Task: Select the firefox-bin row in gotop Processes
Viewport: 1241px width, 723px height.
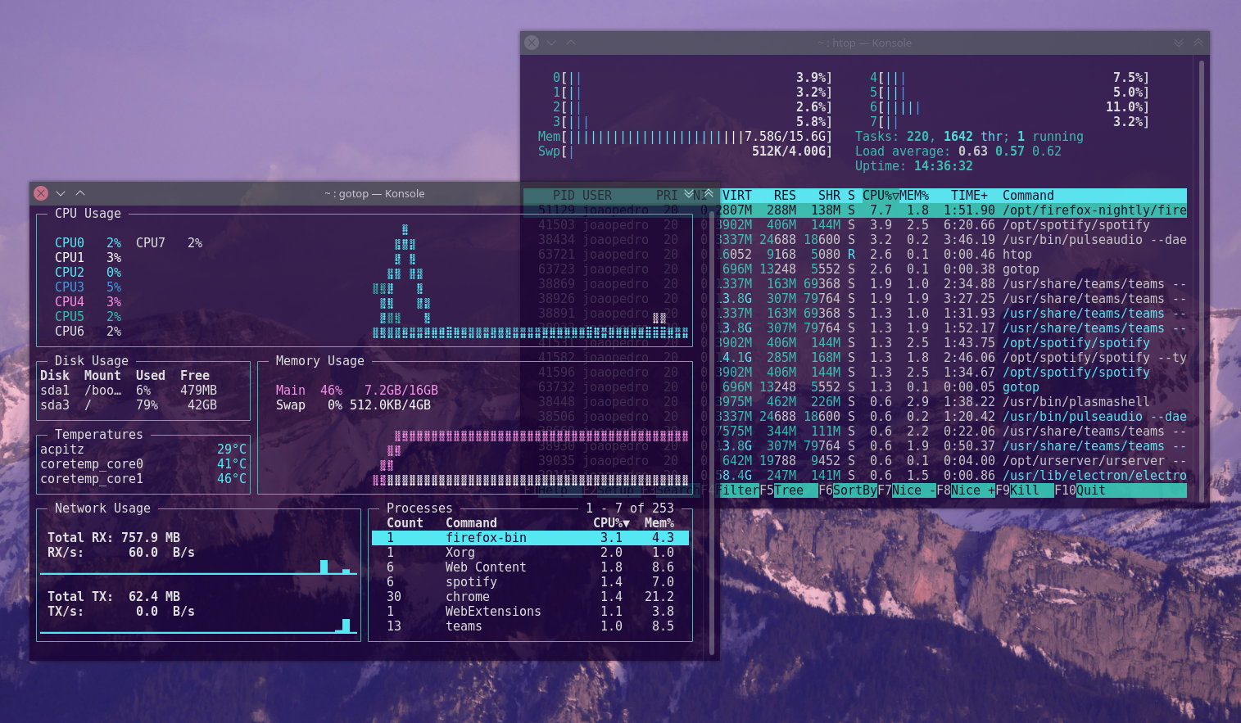Action: click(530, 538)
